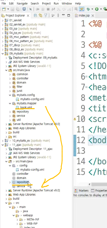
Task: Expand repository package in 11_ajax
Action: 10,182
